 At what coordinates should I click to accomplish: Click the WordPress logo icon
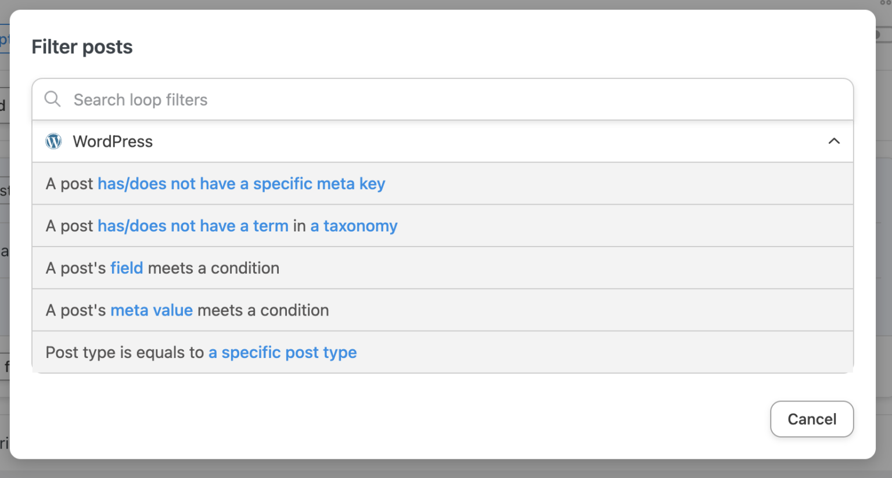[x=53, y=141]
